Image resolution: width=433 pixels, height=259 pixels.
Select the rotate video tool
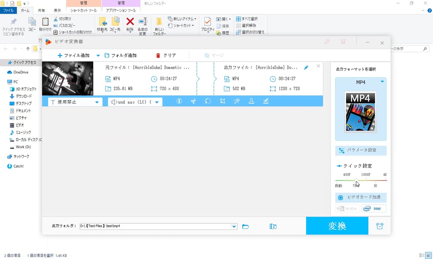[208, 101]
